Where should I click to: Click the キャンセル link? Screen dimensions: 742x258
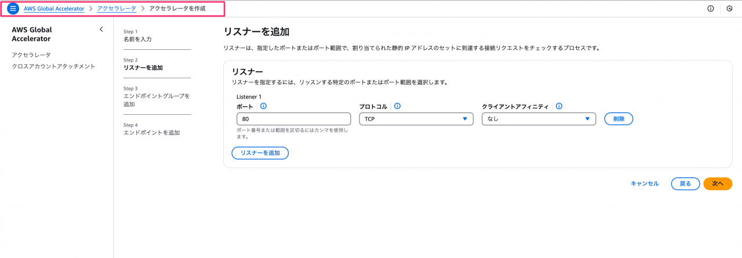click(645, 184)
